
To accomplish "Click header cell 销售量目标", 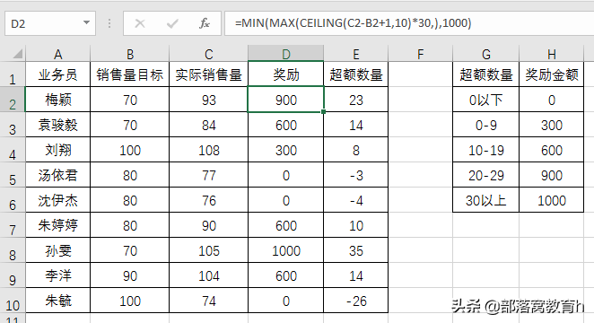I will pos(130,74).
